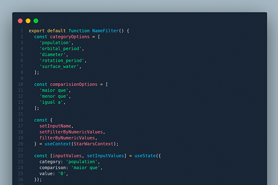This screenshot has width=278, height=185.
Task: Click the category key on line 23
Action: pyautogui.click(x=50, y=162)
